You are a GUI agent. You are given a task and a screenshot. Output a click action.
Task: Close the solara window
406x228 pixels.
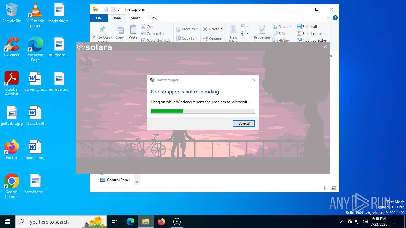(x=325, y=47)
